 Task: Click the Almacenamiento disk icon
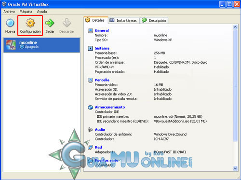(90, 107)
